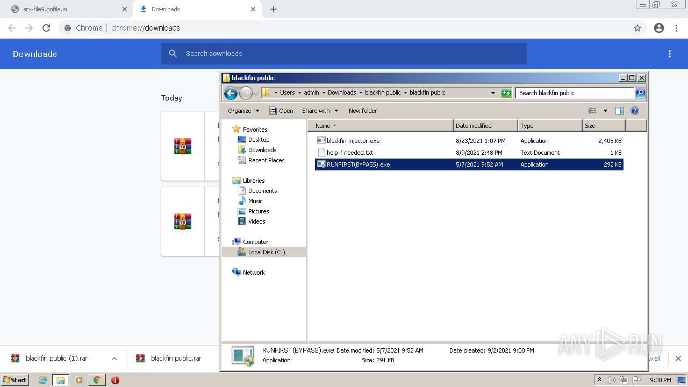Open Chrome profile avatar icon
The height and width of the screenshot is (387, 688).
tap(659, 28)
